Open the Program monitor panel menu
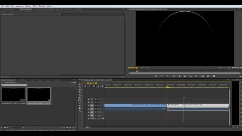This screenshot has height=136, width=242. (x=239, y=9)
